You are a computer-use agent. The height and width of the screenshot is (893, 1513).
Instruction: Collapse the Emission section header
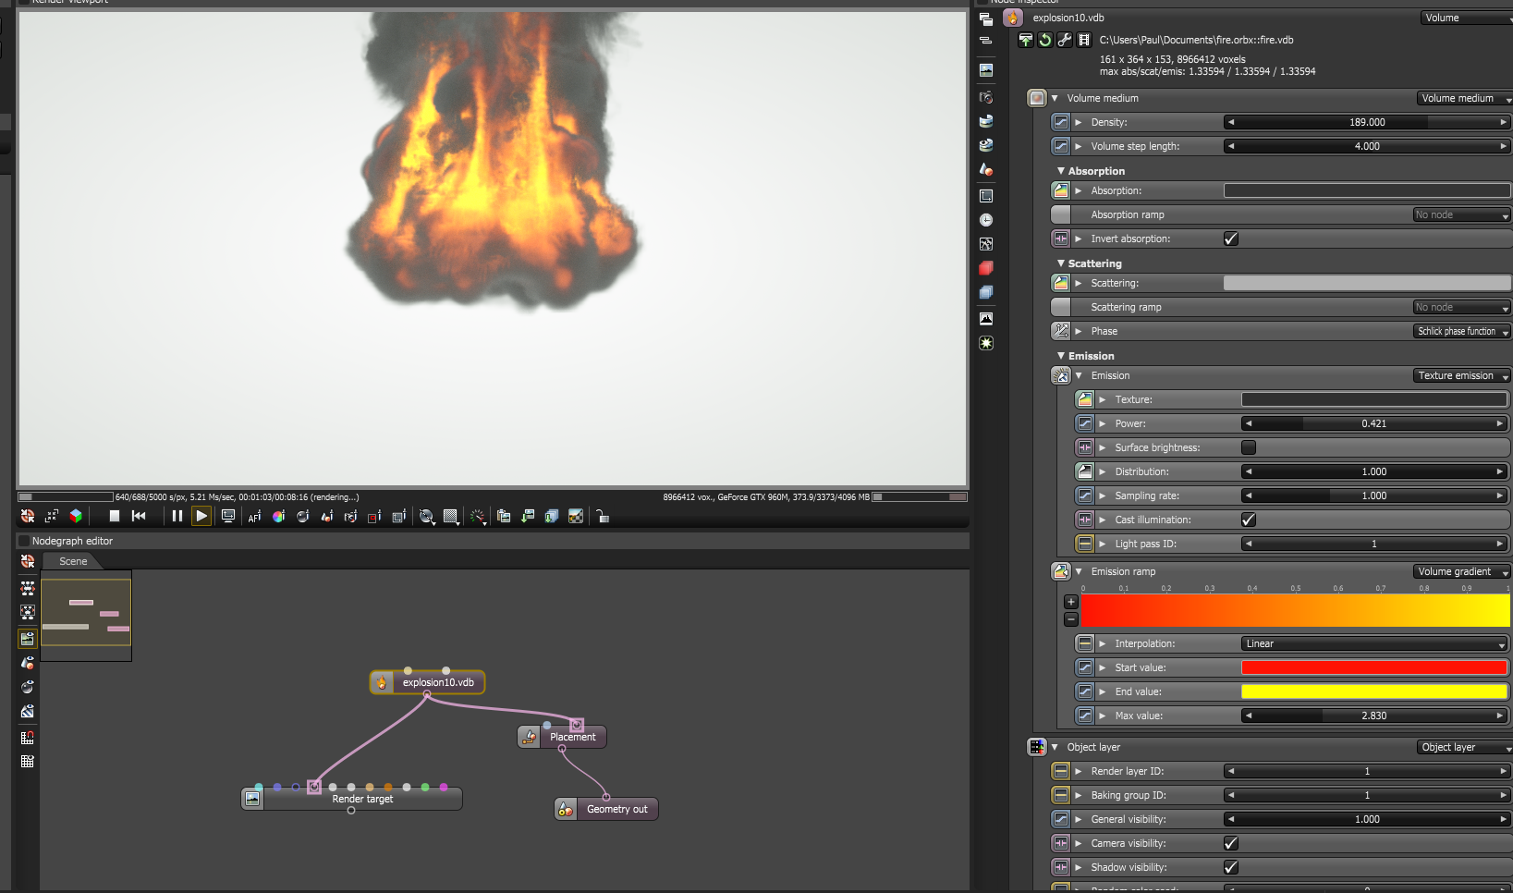coord(1061,356)
